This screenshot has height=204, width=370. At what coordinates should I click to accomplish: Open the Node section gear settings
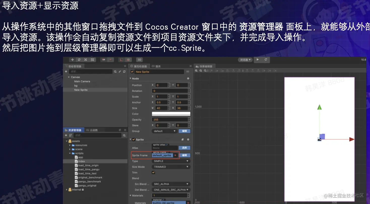[188, 79]
